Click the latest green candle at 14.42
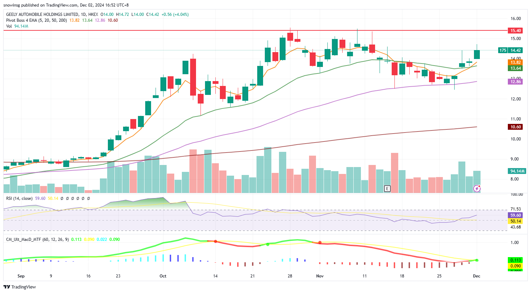This screenshot has width=531, height=293. (477, 55)
